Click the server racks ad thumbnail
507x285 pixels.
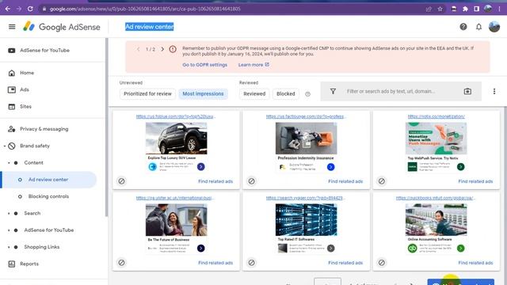point(307,220)
